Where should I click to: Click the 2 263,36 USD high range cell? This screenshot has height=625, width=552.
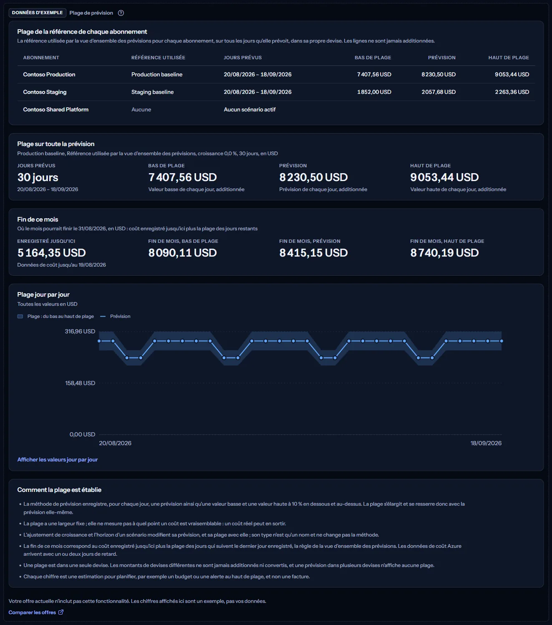[x=512, y=92]
